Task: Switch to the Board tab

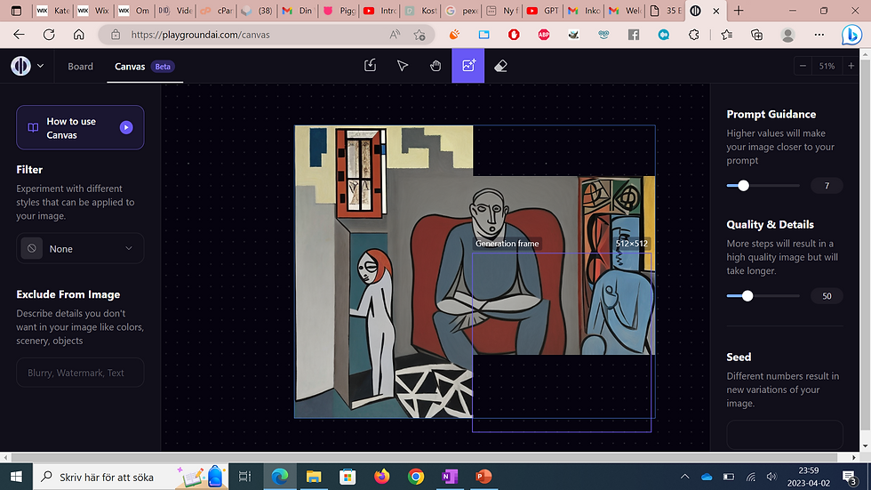Action: (x=81, y=66)
